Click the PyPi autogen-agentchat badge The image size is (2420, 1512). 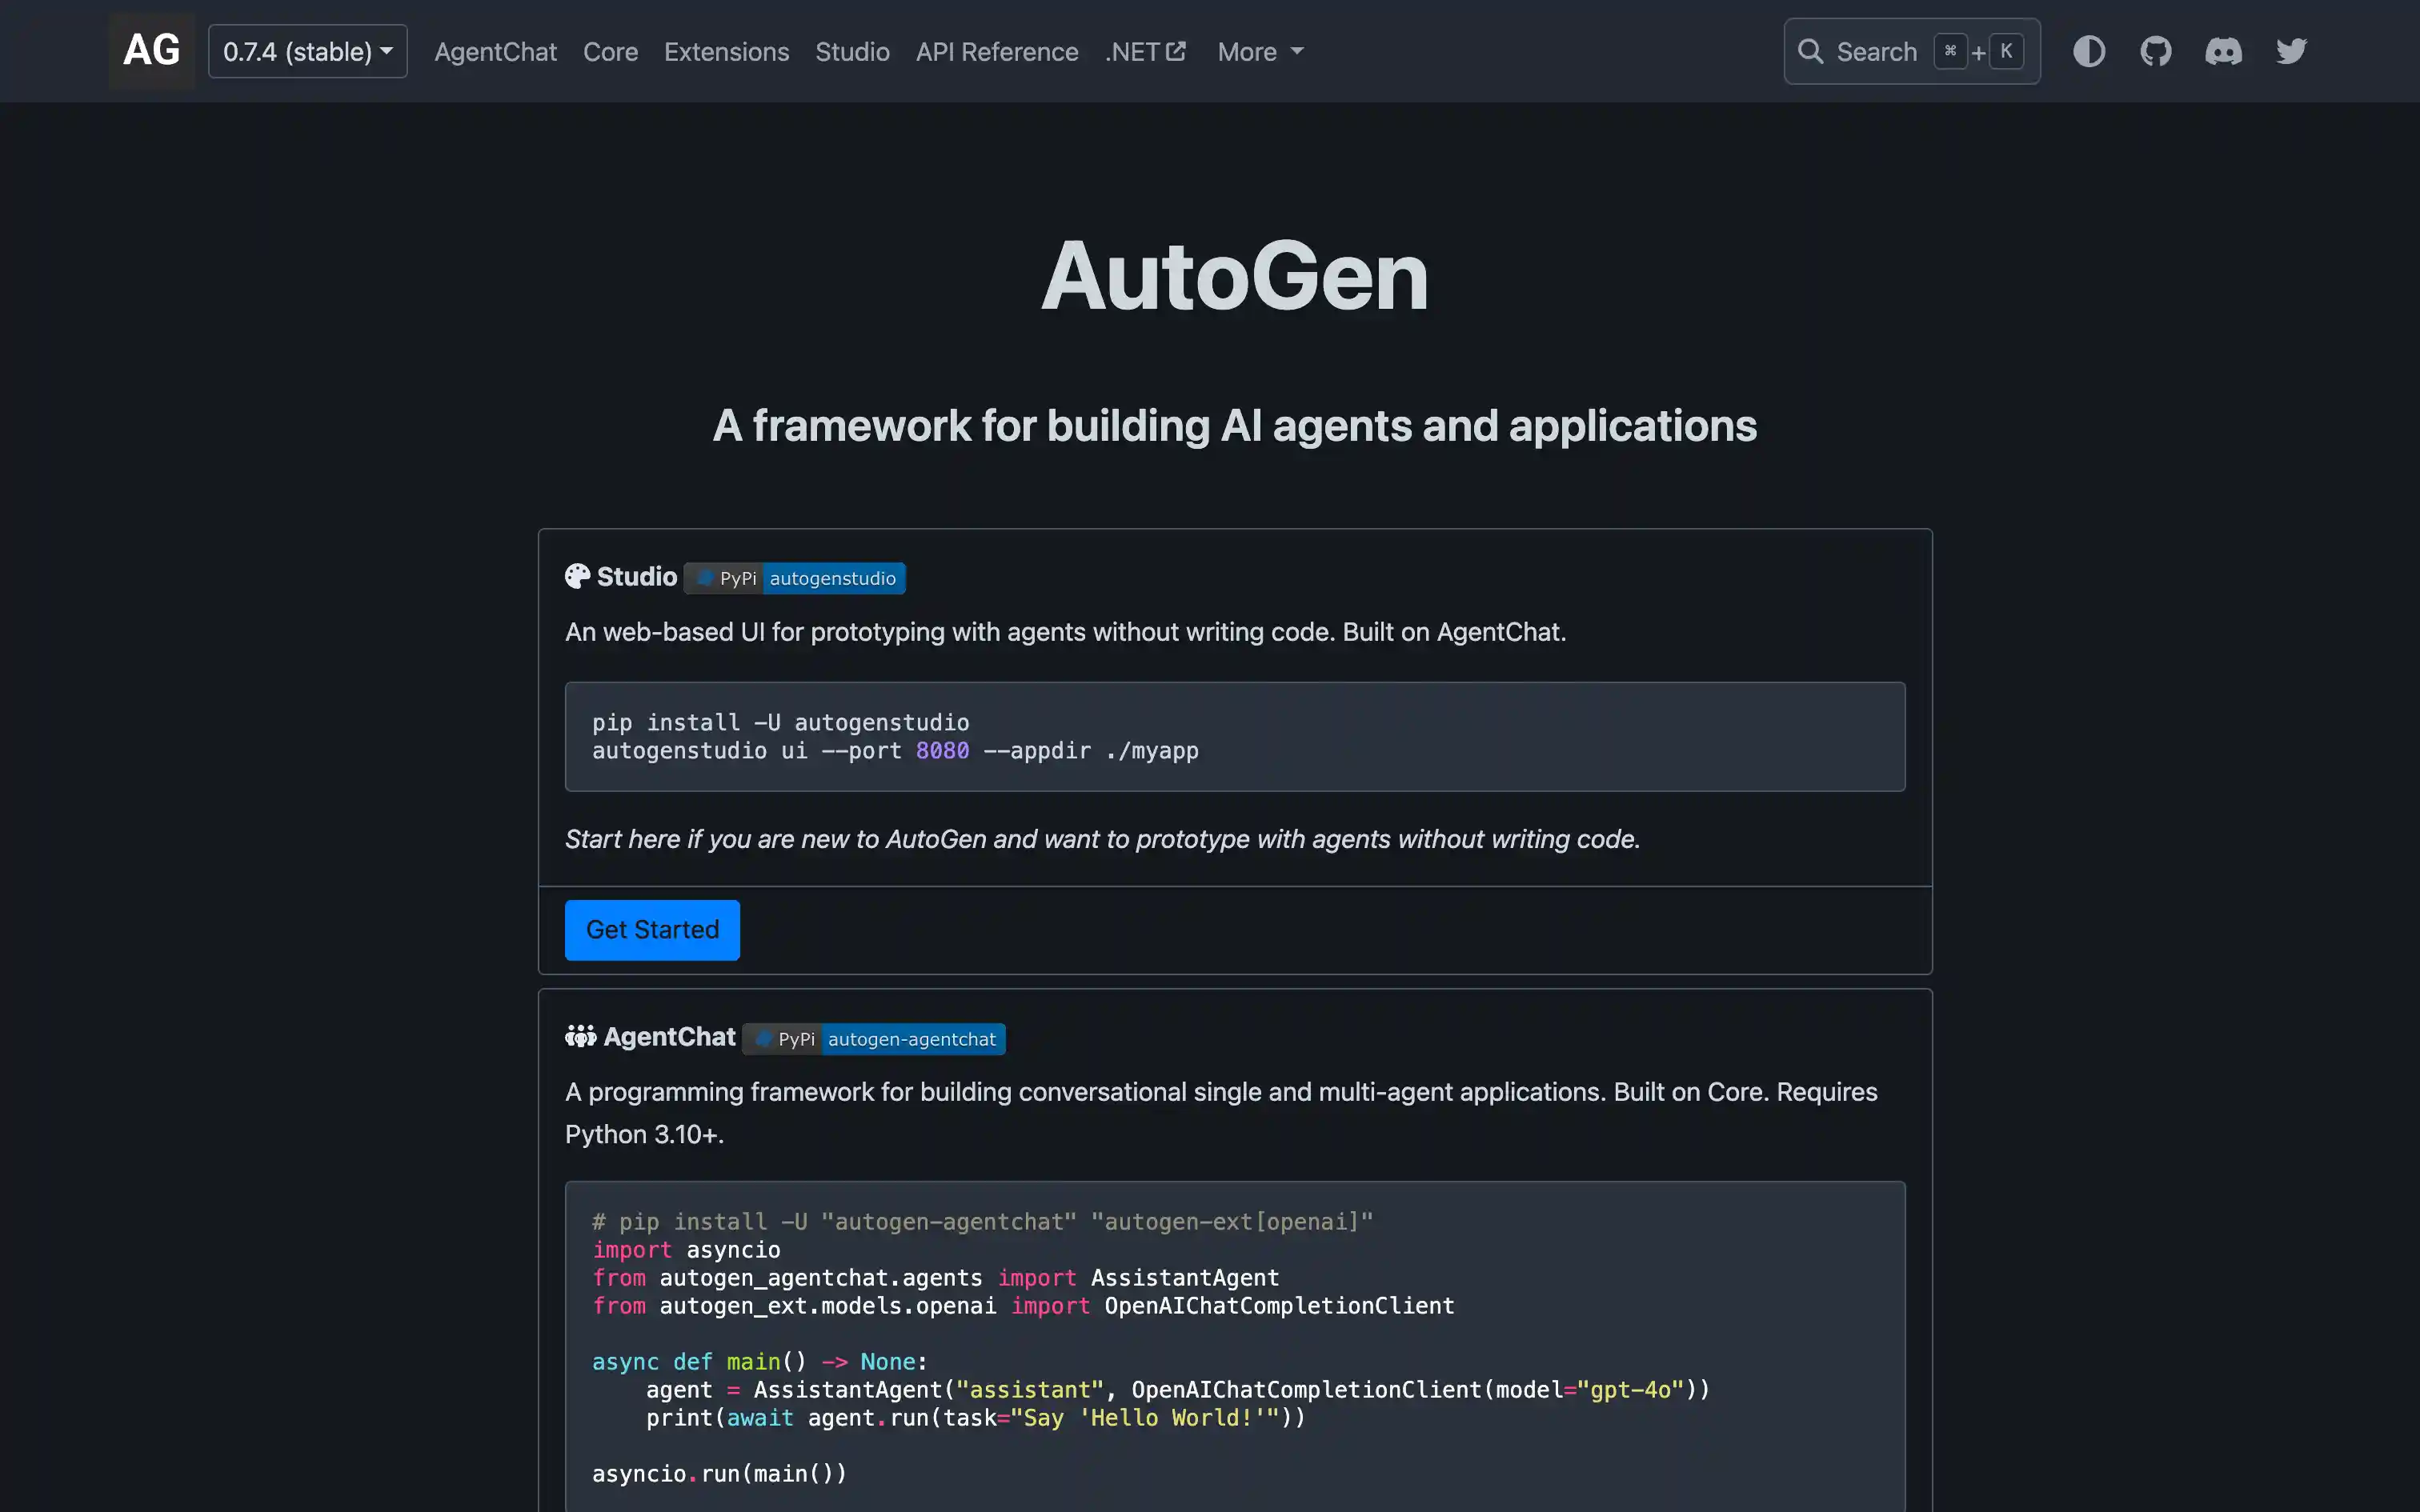(x=874, y=1039)
